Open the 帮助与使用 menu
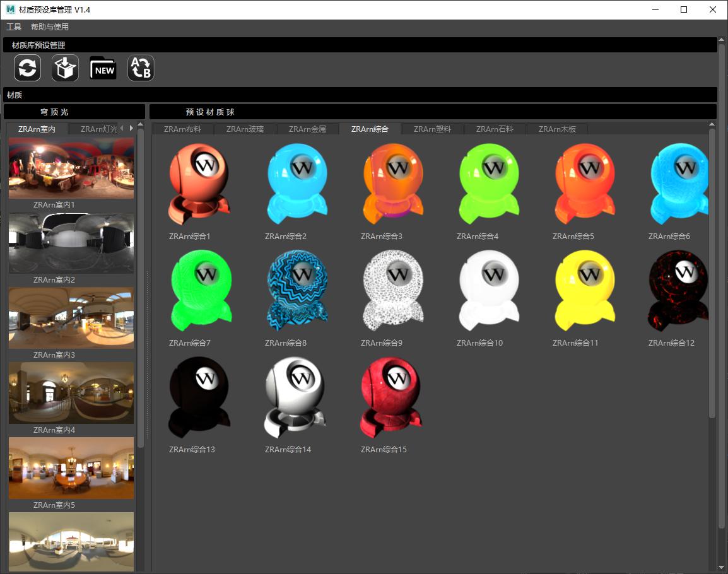This screenshot has height=574, width=728. click(50, 27)
